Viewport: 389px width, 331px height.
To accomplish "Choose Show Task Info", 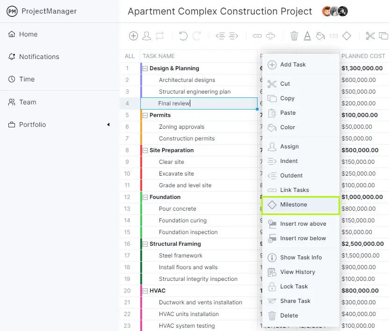I will [301, 257].
